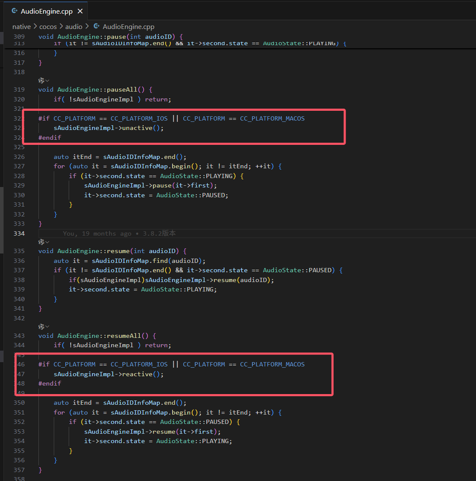Click line number 319 in the gutter
The width and height of the screenshot is (476, 481).
click(x=19, y=89)
